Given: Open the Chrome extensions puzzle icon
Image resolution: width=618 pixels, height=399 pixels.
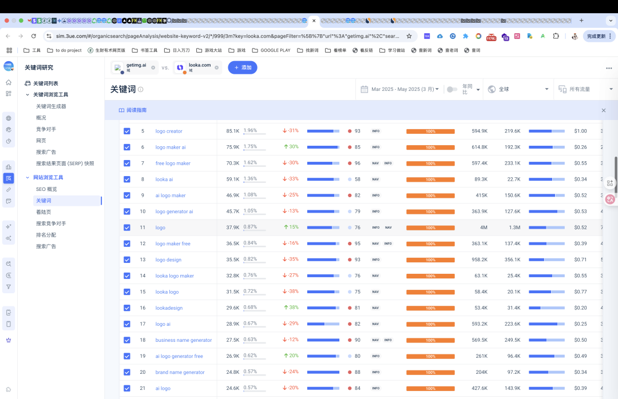Looking at the screenshot, I should (x=556, y=36).
